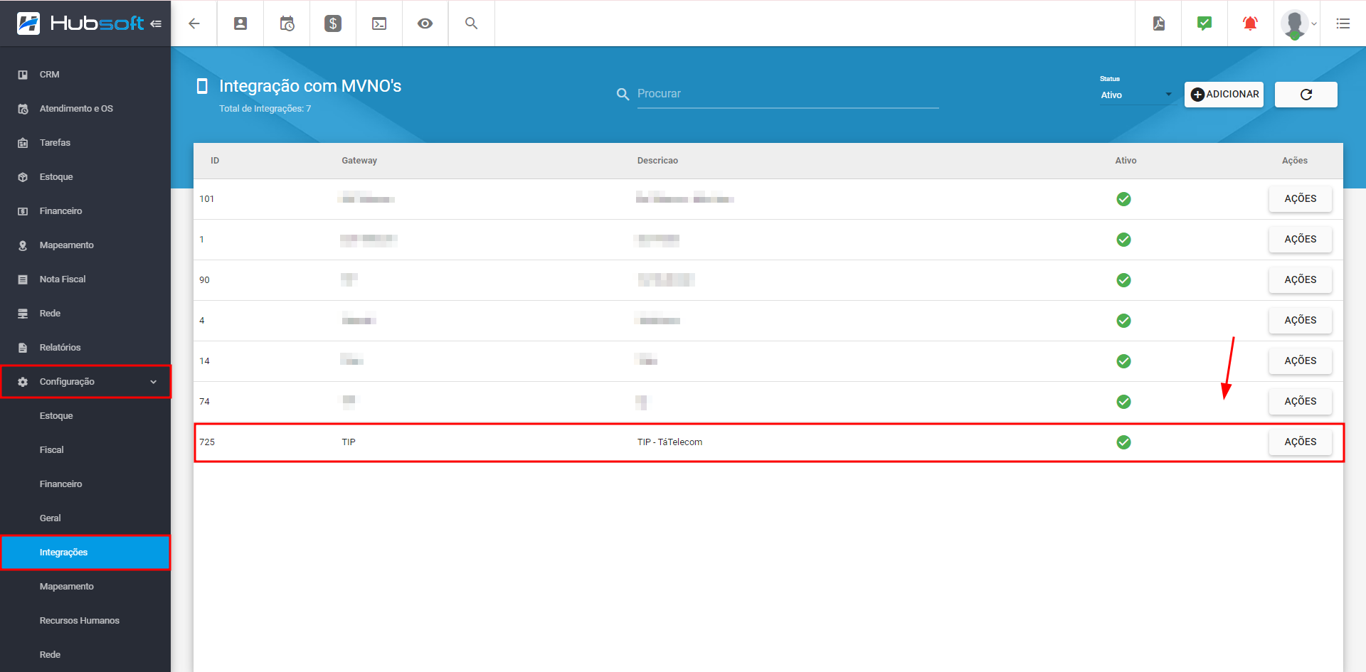Click the magnifier search icon in toolbar

471,23
